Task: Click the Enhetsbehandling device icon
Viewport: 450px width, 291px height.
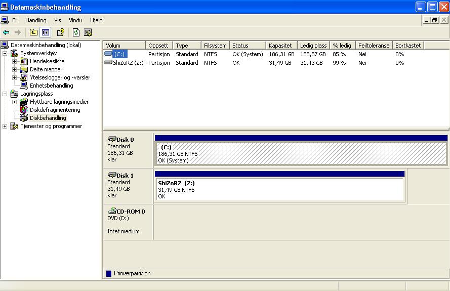Action: (24, 86)
